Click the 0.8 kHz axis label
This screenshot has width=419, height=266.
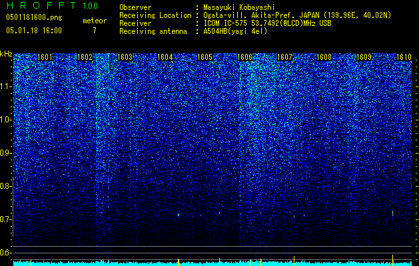click(5, 186)
